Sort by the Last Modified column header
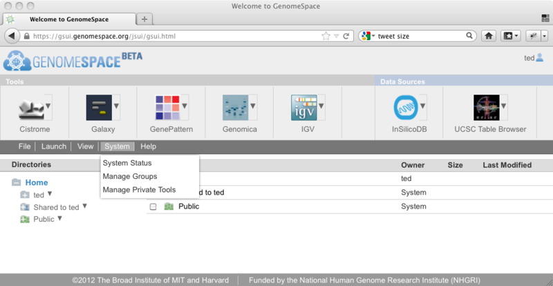This screenshot has width=553, height=286. (507, 165)
